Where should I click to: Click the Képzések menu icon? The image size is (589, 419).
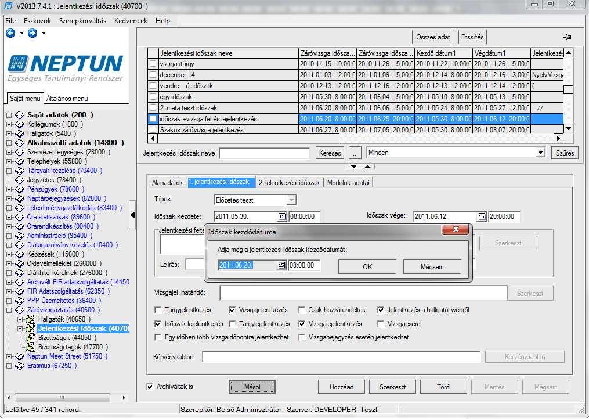(20, 254)
